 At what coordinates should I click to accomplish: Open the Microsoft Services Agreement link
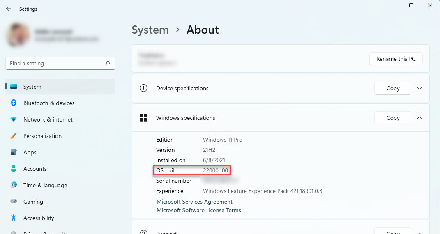(x=194, y=202)
